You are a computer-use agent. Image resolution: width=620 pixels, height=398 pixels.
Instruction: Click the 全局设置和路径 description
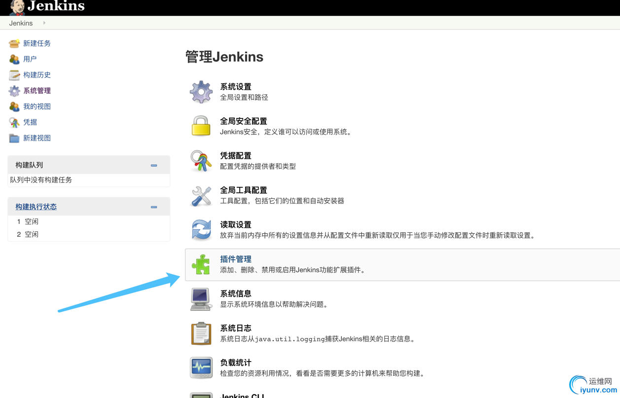pyautogui.click(x=244, y=98)
